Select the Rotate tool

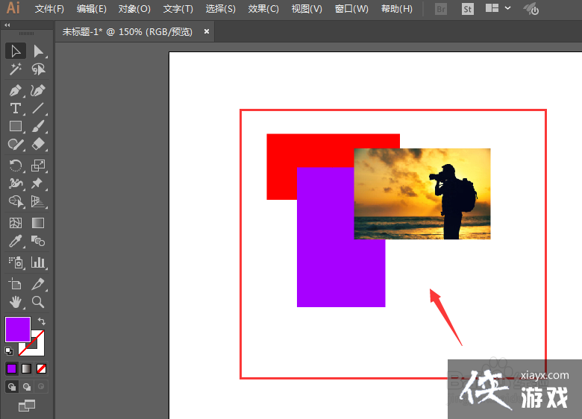16,166
